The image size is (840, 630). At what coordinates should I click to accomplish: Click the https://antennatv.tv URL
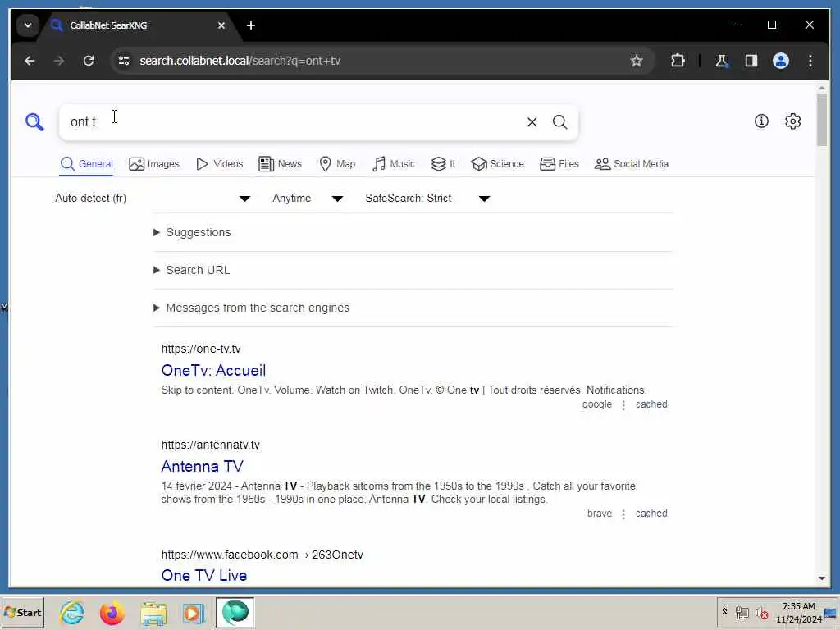click(x=211, y=445)
